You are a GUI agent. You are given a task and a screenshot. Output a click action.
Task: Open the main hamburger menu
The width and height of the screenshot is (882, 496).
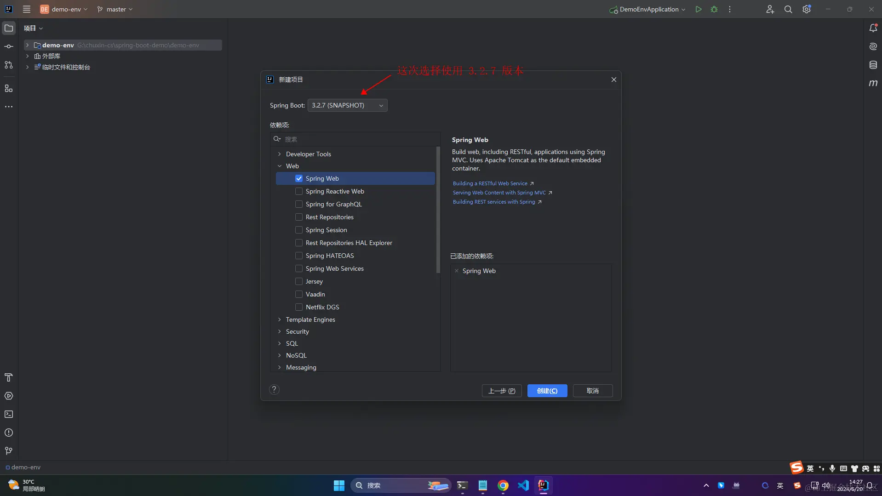[x=27, y=9]
